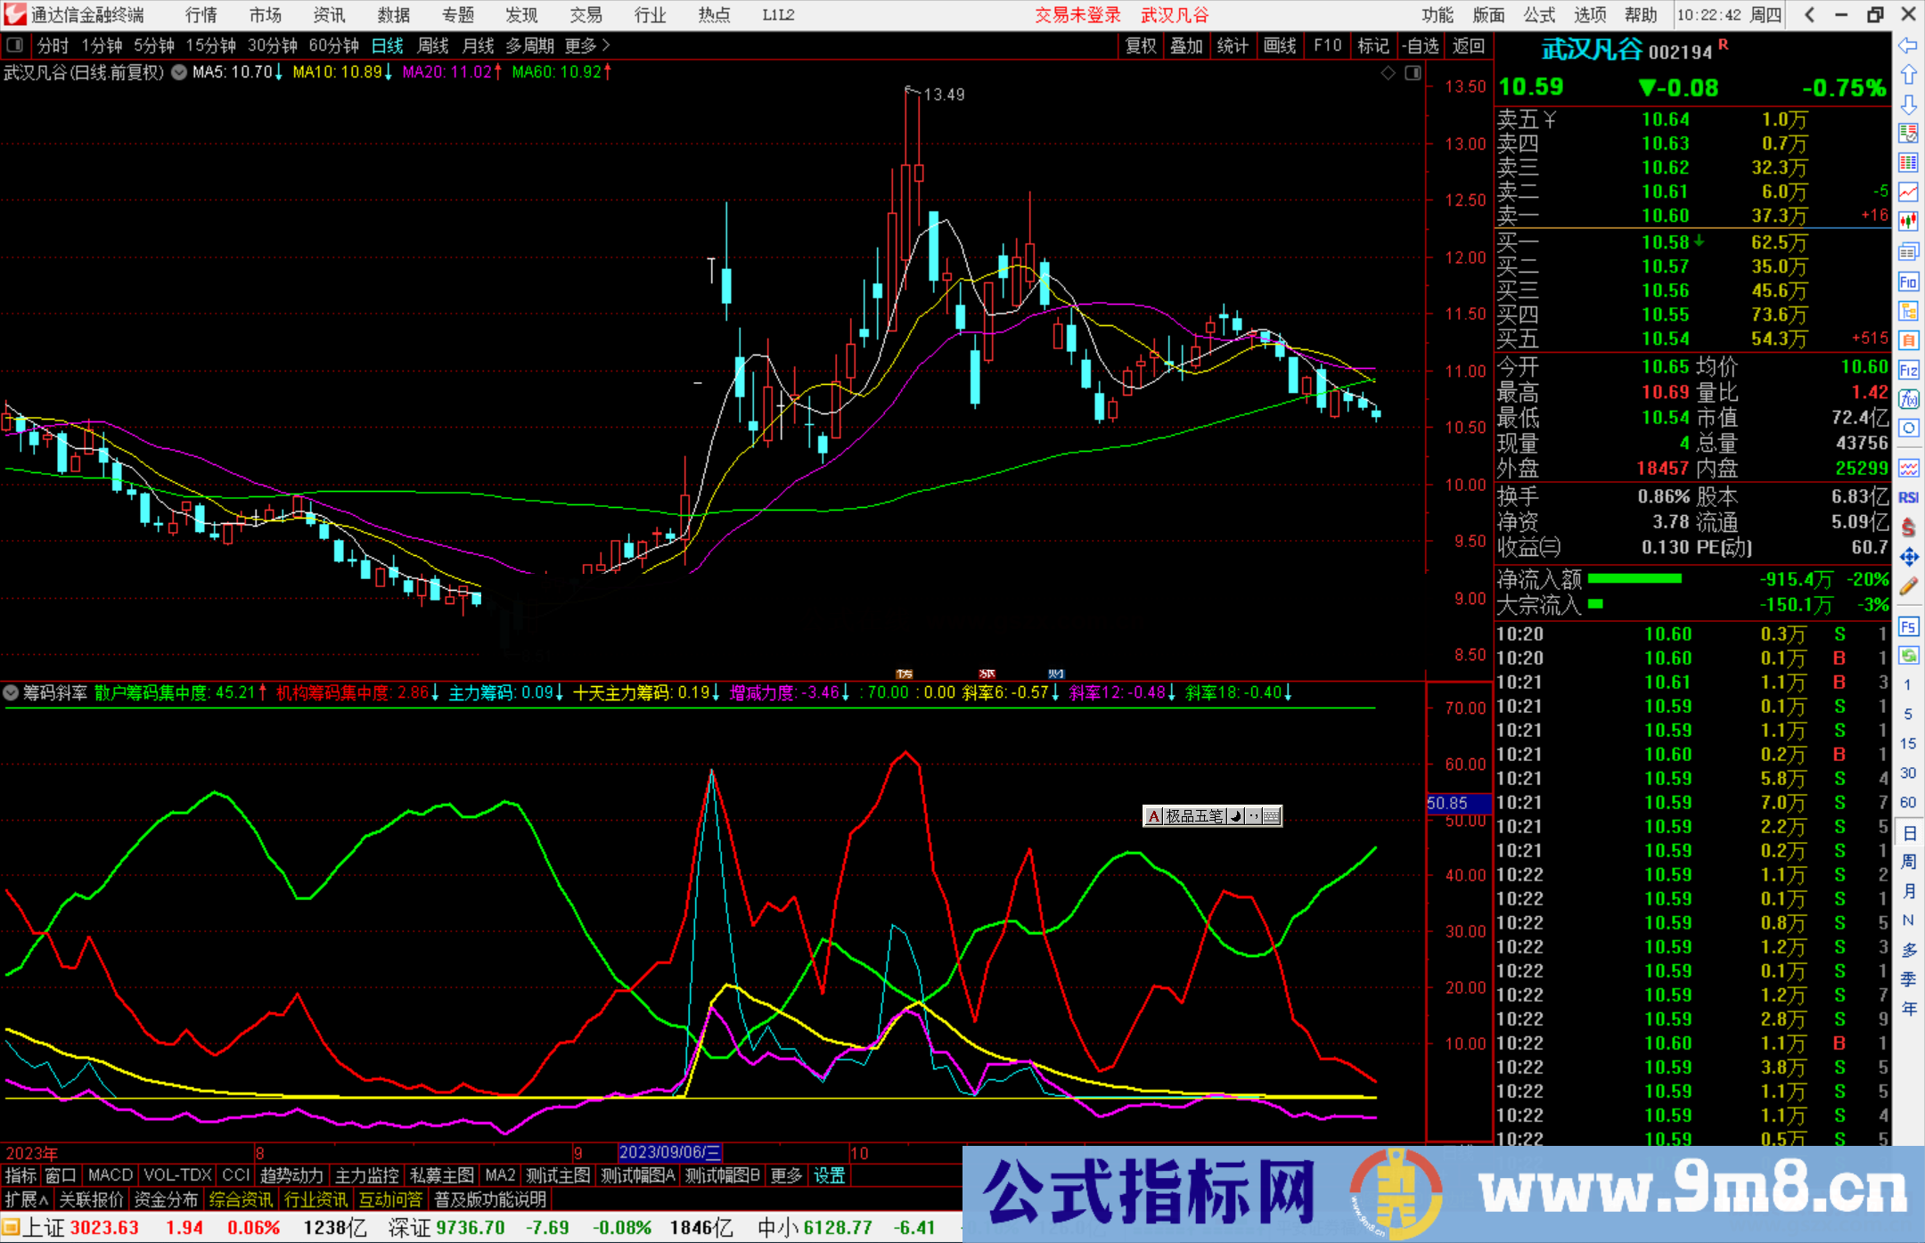1925x1243 pixels.
Task: Click the 50.85 value label on the indicator axis
Action: (1459, 803)
